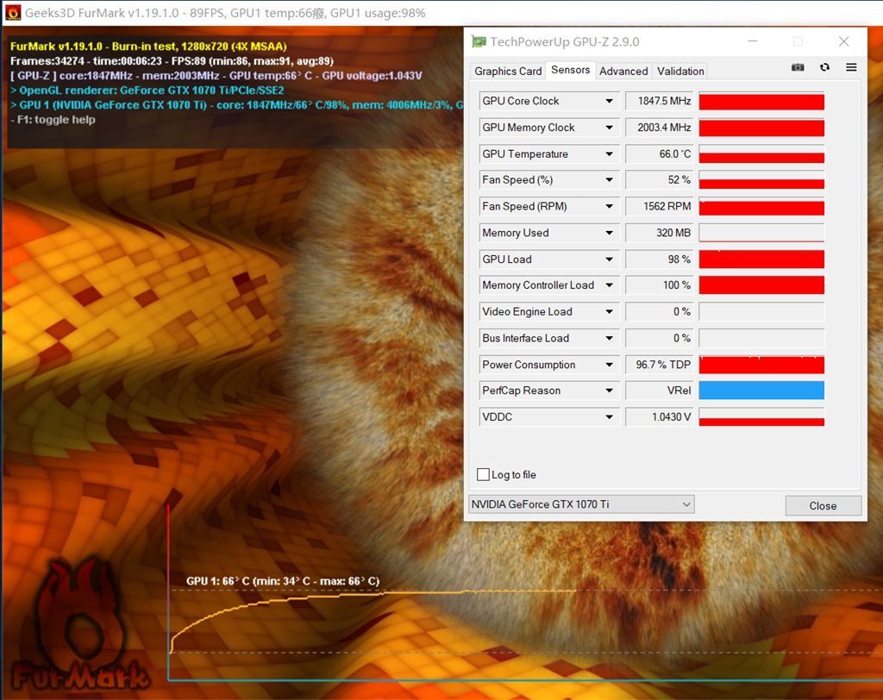
Task: Switch to the Graphics Card tab
Action: coord(507,71)
